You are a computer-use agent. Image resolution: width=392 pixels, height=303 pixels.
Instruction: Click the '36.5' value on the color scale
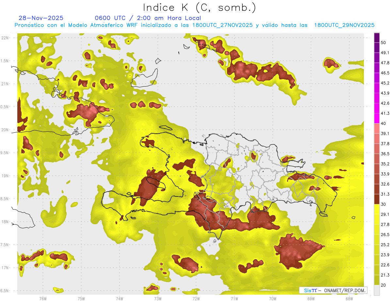[x=385, y=154]
